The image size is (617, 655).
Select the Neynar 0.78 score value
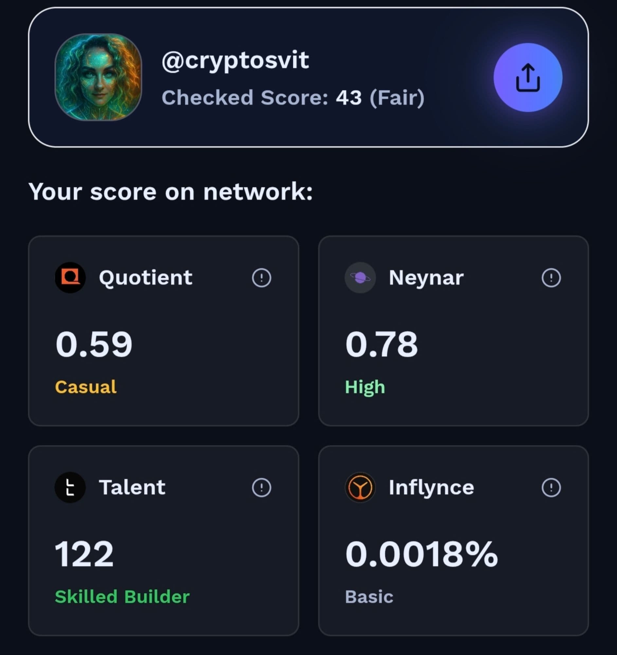382,344
